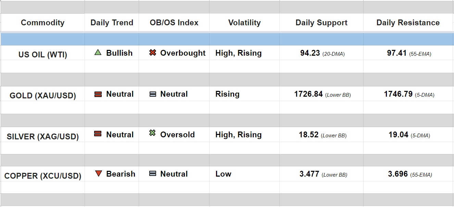Click the US OIL (WTI) cell
The height and width of the screenshot is (207, 454).
[x=42, y=55]
